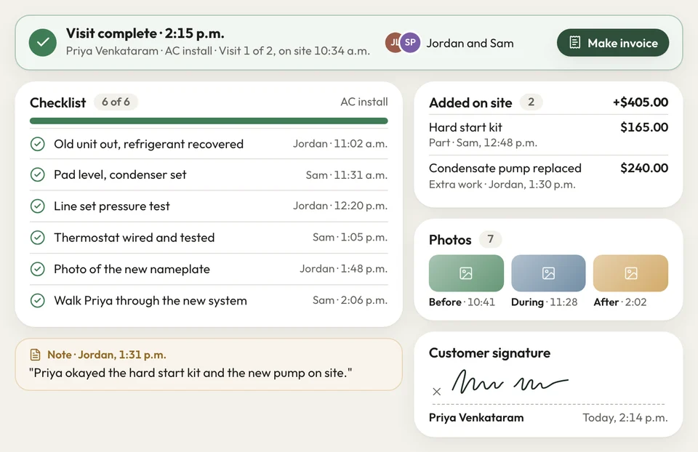Click the 'Sam · 11:31 a.m.' timestamp
Viewport: 698px width, 452px height.
pos(347,175)
